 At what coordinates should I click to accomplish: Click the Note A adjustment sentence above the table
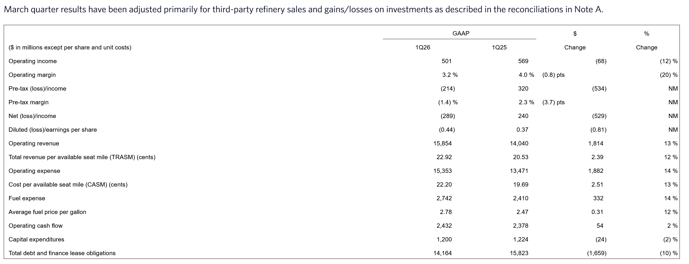pyautogui.click(x=304, y=9)
